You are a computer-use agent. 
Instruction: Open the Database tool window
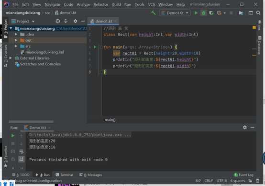(x=259, y=45)
